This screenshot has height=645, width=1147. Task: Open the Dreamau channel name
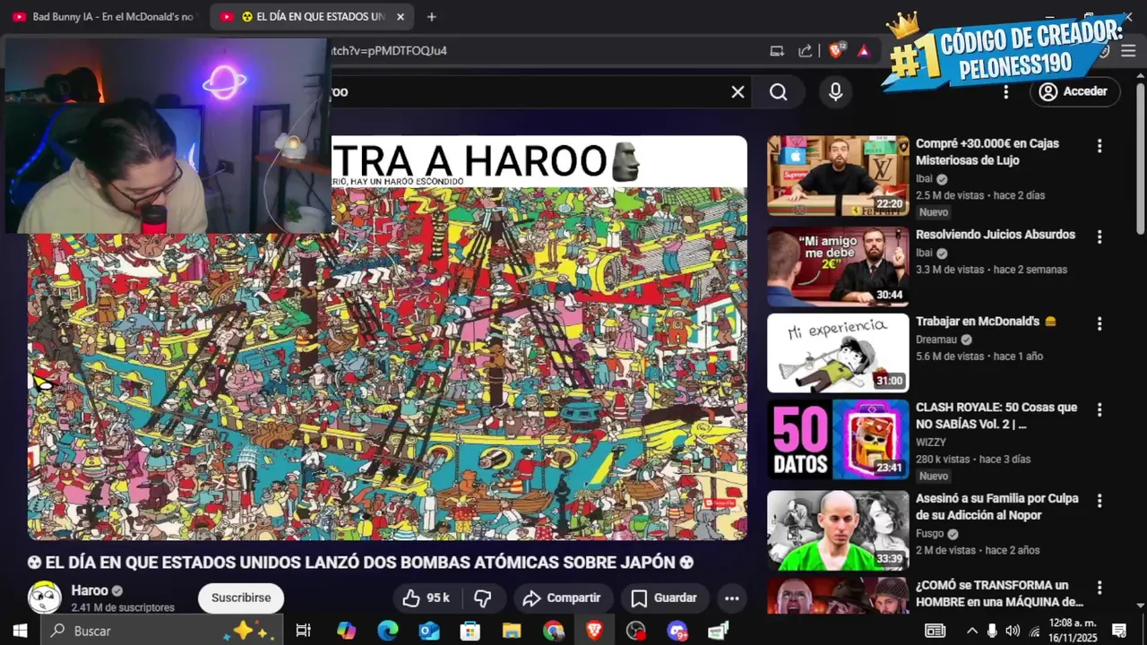coord(936,340)
